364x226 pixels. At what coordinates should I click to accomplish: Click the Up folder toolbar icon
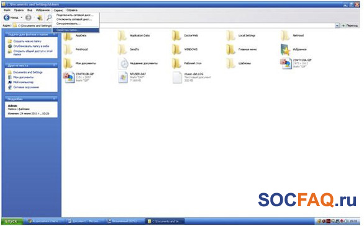[x=40, y=17]
